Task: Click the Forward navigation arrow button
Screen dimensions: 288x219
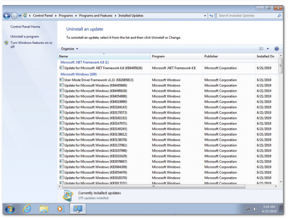Action: point(14,16)
